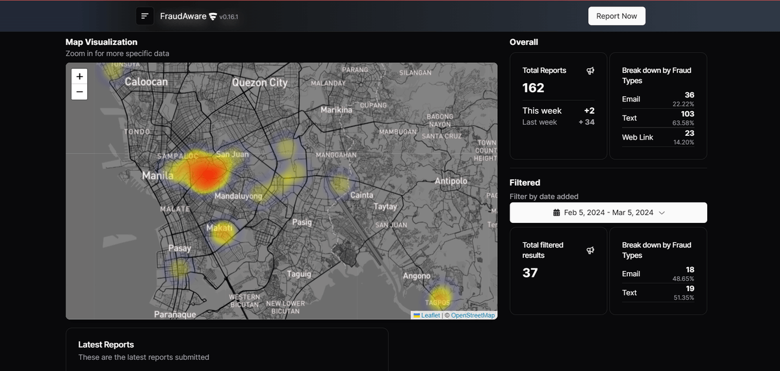Zoom out the map with minus button
This screenshot has width=780, height=371.
79,92
